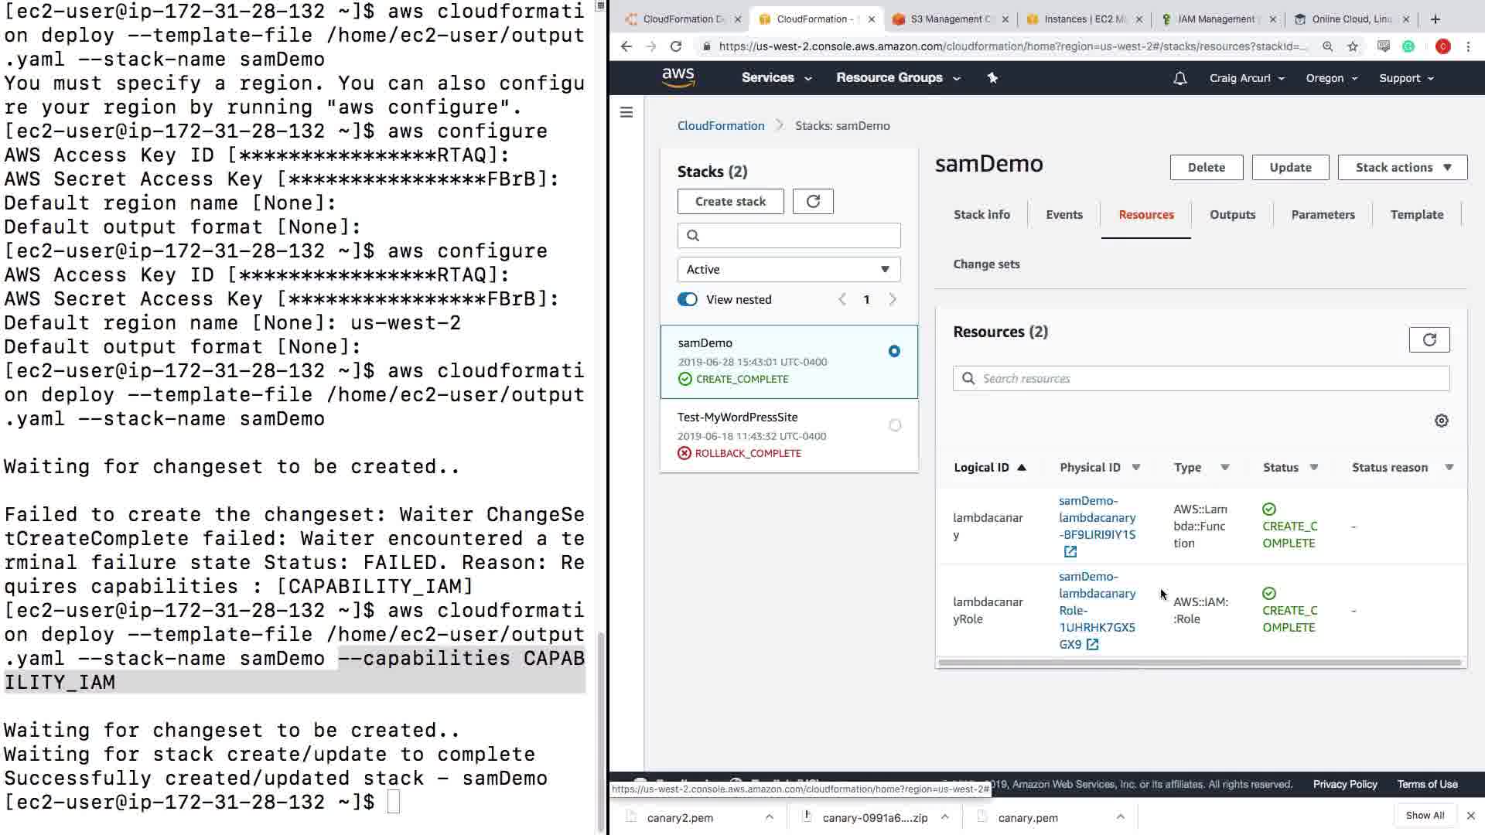Open resources table settings gear
Viewport: 1485px width, 835px height.
[x=1441, y=421]
